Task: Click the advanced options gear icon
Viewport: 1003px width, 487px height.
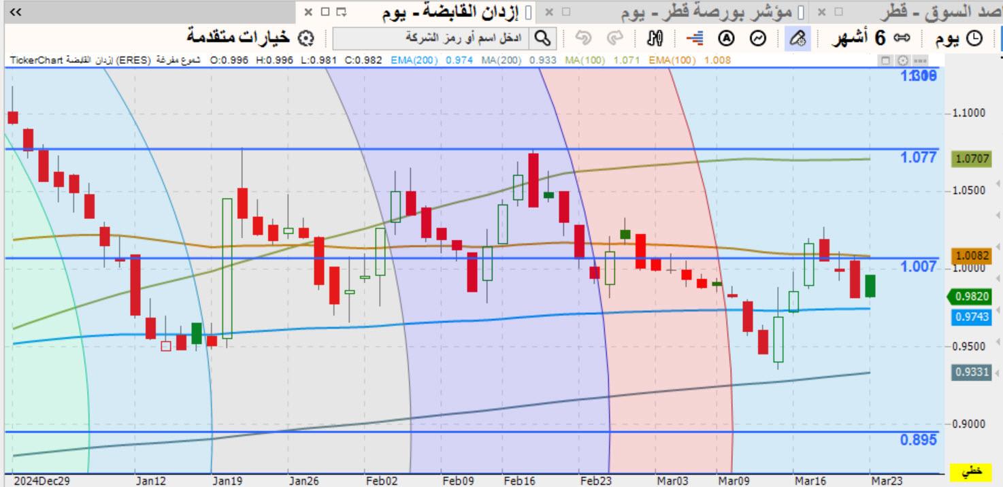Action: (306, 38)
